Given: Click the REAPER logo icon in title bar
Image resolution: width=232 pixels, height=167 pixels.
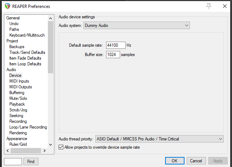Looking at the screenshot, I should [7, 6].
